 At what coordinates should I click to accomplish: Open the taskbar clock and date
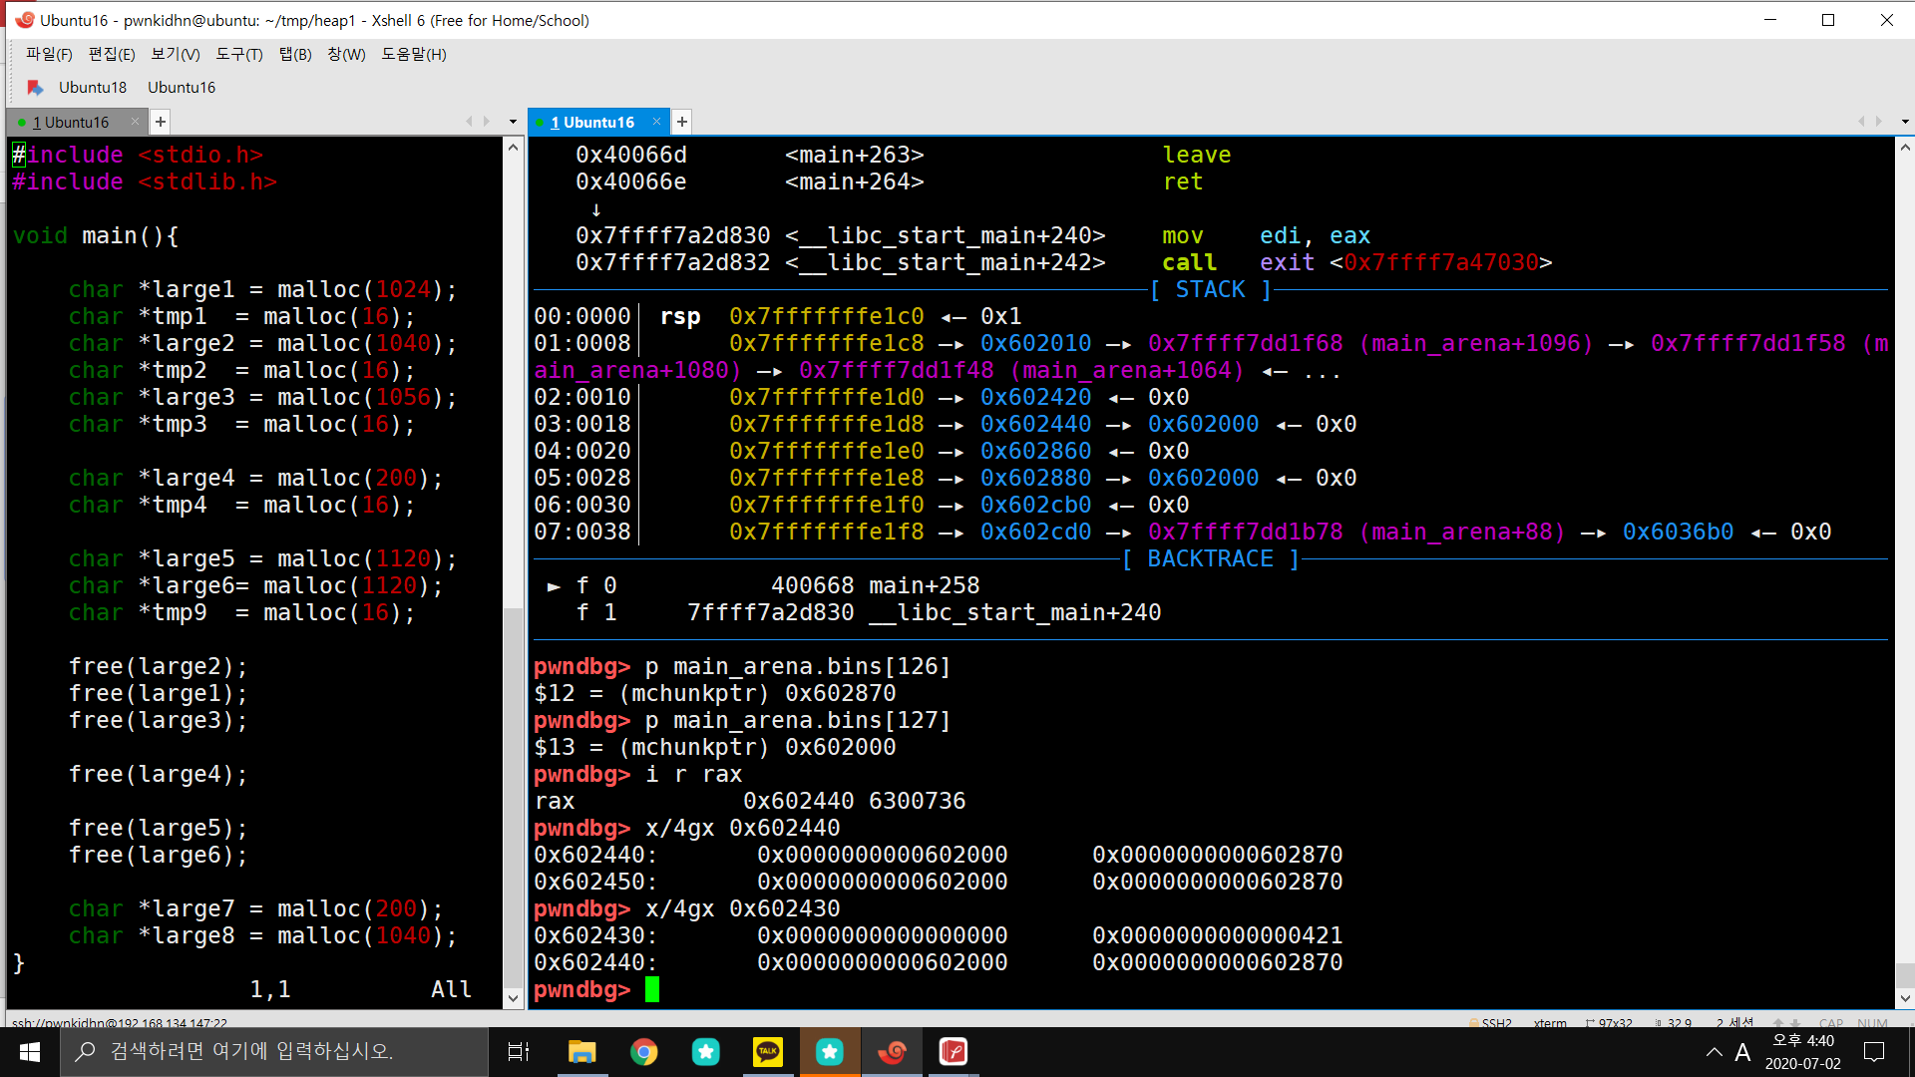point(1803,1052)
